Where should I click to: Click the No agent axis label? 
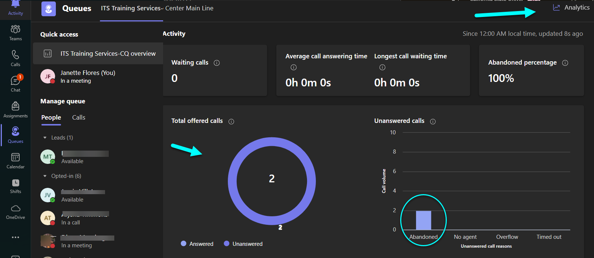465,237
